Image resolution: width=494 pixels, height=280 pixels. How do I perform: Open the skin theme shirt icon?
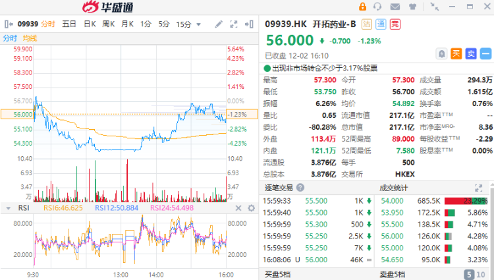412,7
